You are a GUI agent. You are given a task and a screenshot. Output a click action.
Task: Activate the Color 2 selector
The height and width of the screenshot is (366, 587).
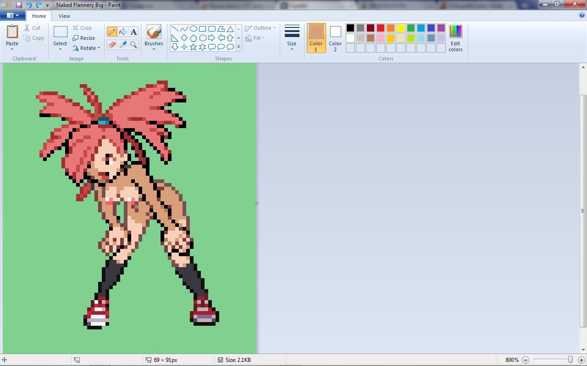335,38
